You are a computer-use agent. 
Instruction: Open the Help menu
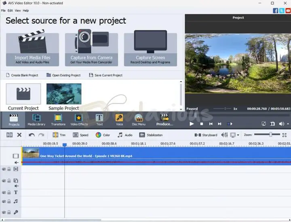pos(26,11)
